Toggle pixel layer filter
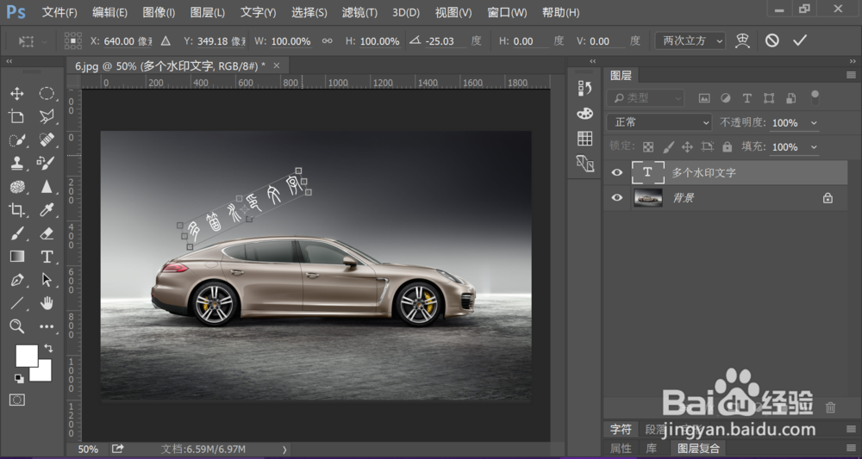The image size is (862, 459). pos(704,98)
